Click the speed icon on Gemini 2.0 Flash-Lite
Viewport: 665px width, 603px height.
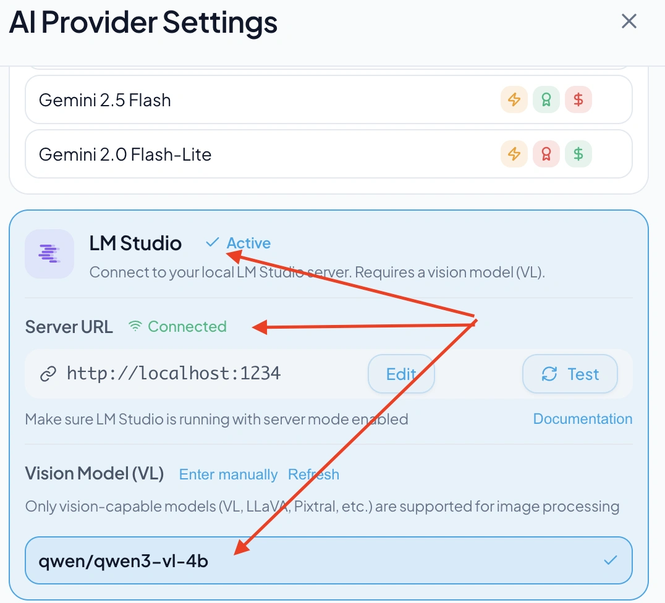point(514,154)
